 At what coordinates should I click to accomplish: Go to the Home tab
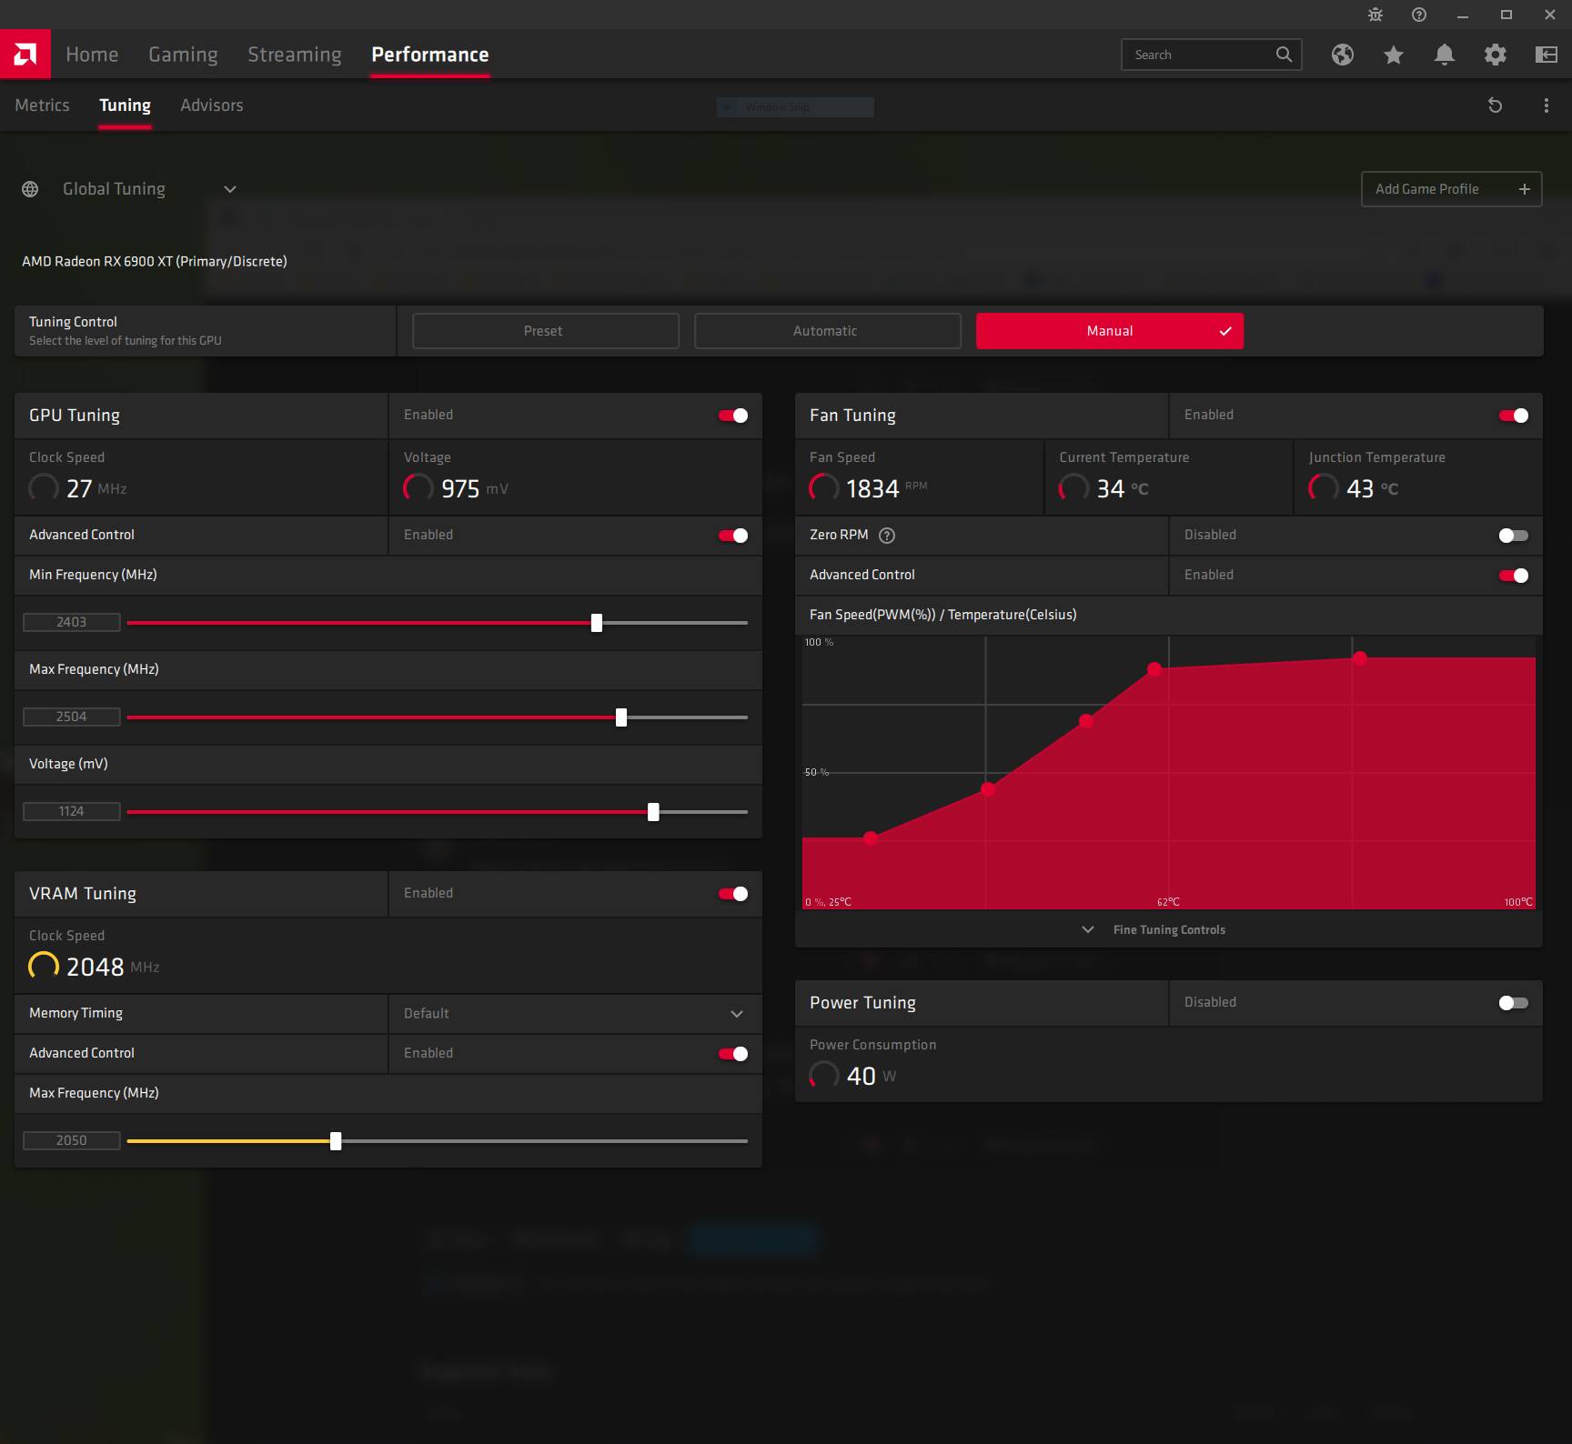pos(92,55)
